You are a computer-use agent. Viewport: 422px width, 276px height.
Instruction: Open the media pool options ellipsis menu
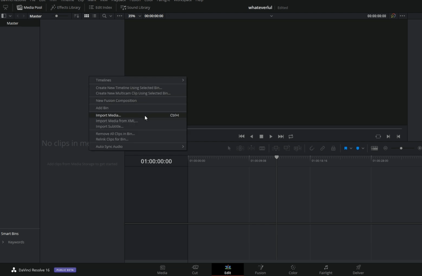120,16
